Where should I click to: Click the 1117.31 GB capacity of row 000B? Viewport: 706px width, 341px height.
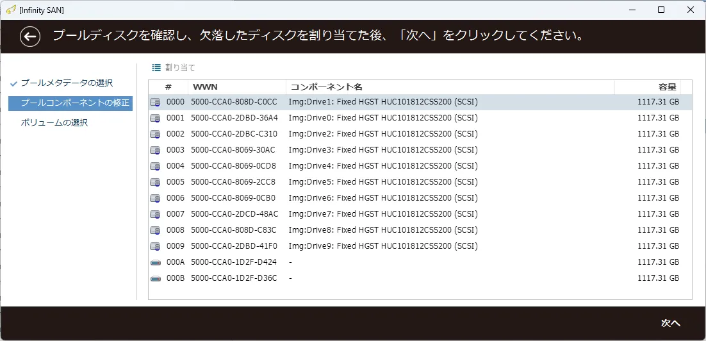coord(659,278)
